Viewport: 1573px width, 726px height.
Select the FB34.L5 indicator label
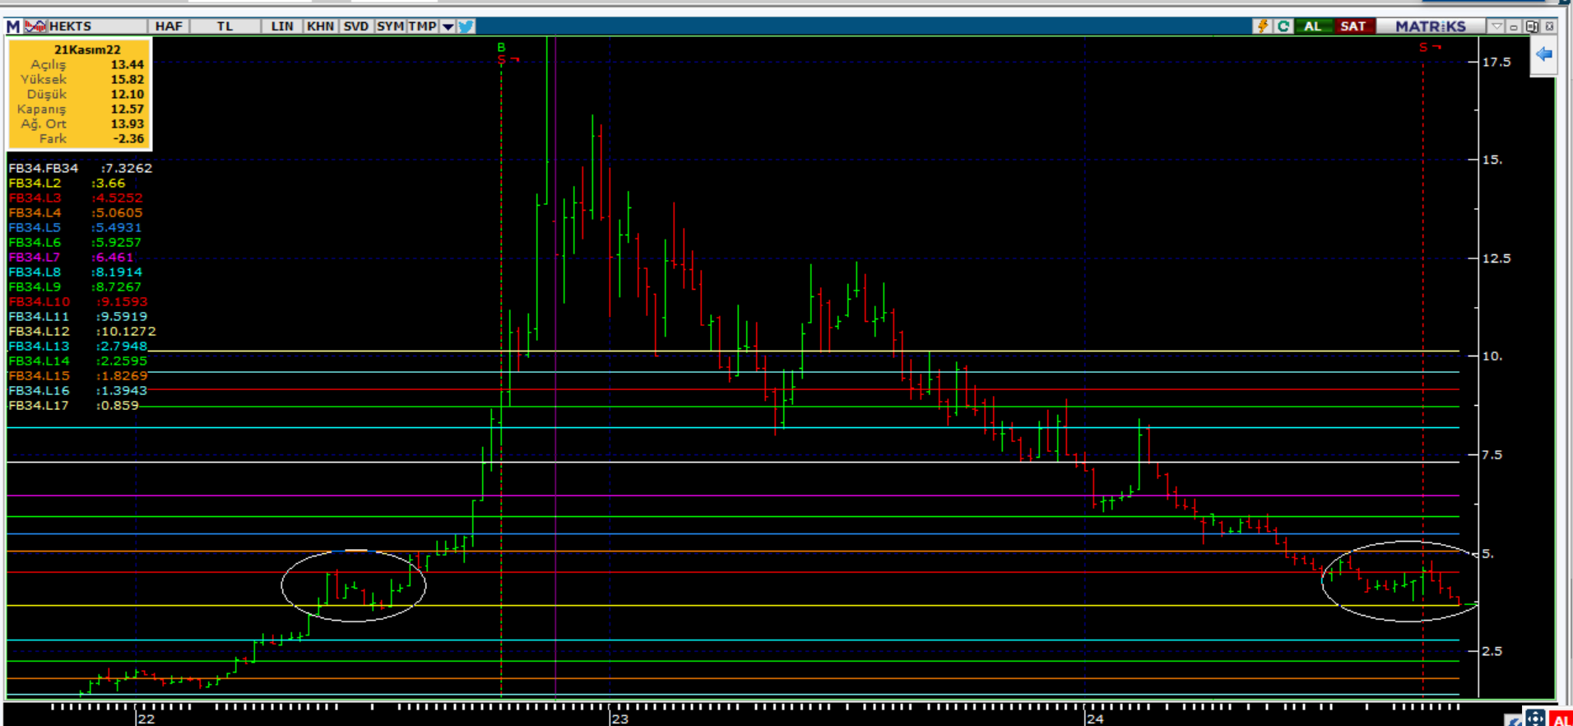35,227
